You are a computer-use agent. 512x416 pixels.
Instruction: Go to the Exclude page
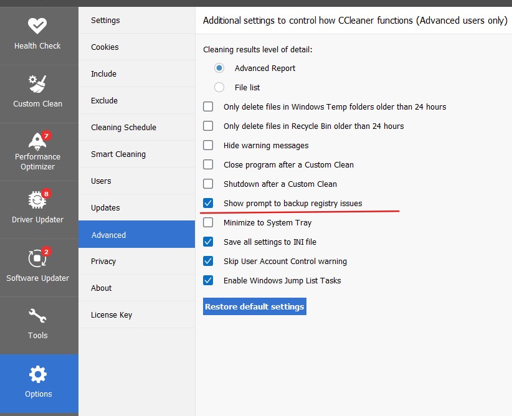[x=136, y=100]
